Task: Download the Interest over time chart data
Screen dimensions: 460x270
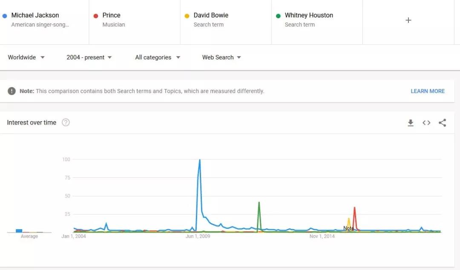Action: pyautogui.click(x=411, y=123)
